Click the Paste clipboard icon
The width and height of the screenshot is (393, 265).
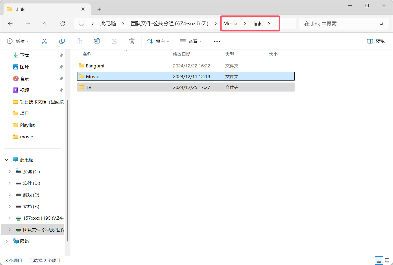(79, 41)
